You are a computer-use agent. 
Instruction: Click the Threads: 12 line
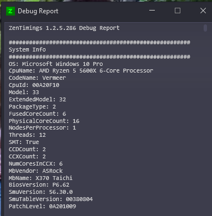(27, 135)
